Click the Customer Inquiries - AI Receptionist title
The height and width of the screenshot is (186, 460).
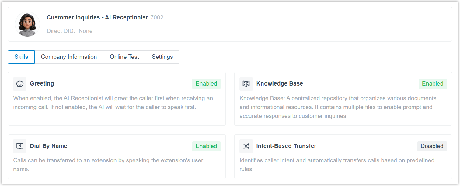tap(97, 18)
